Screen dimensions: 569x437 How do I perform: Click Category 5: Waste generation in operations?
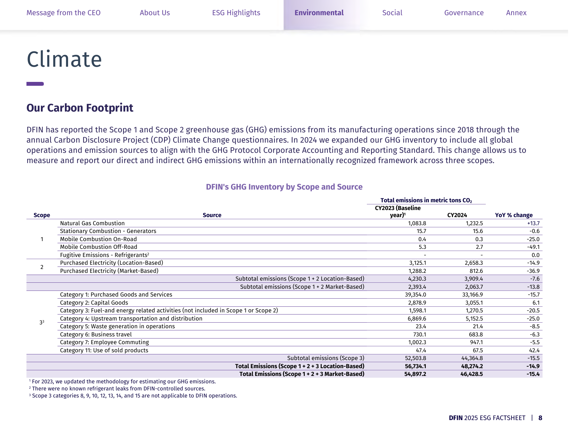tap(117, 327)
